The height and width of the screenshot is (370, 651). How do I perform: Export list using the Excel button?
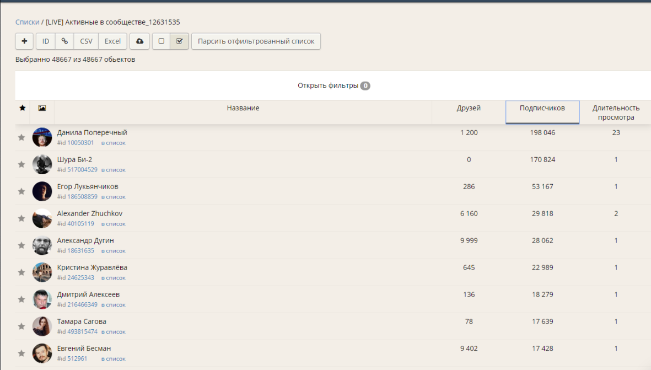pos(112,41)
